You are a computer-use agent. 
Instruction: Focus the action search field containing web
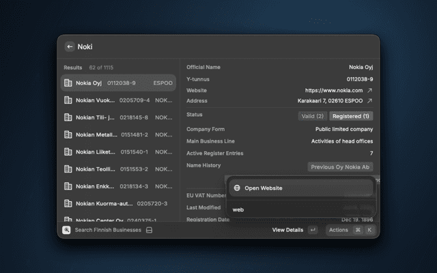(x=301, y=210)
